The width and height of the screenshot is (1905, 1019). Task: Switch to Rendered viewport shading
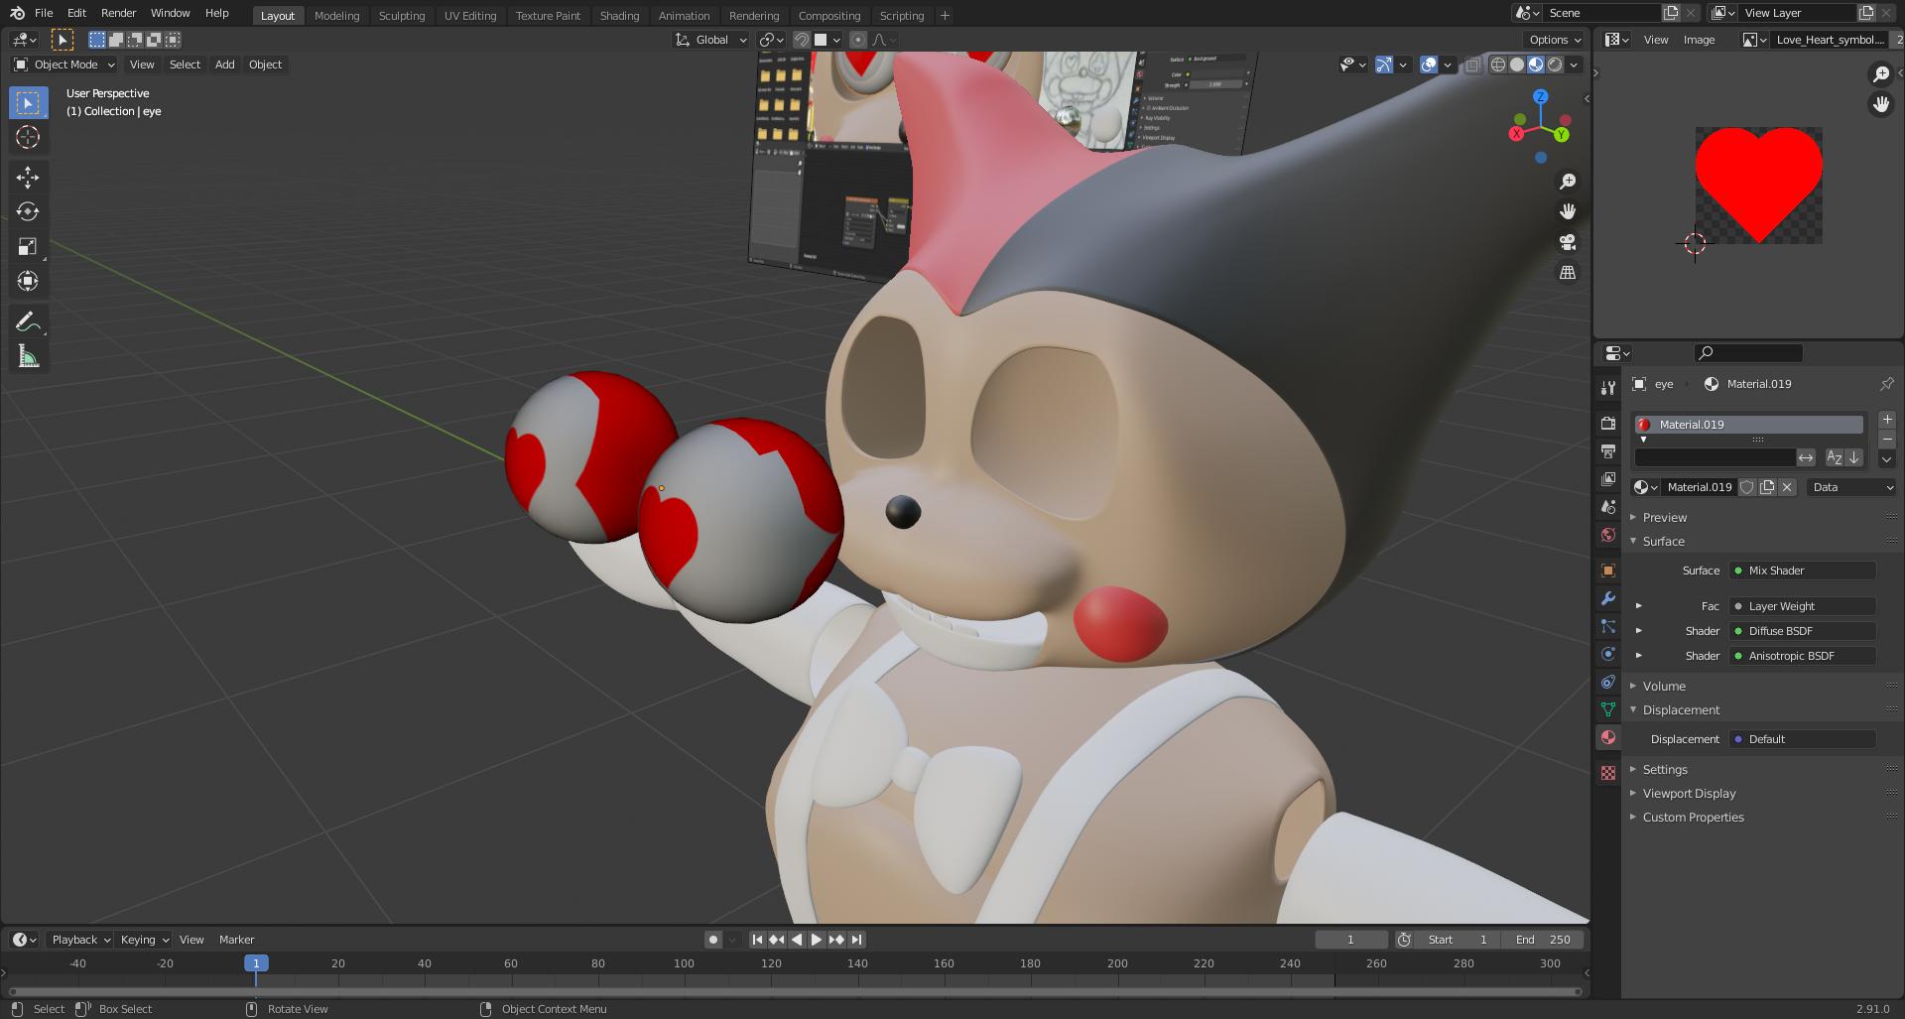coord(1555,64)
